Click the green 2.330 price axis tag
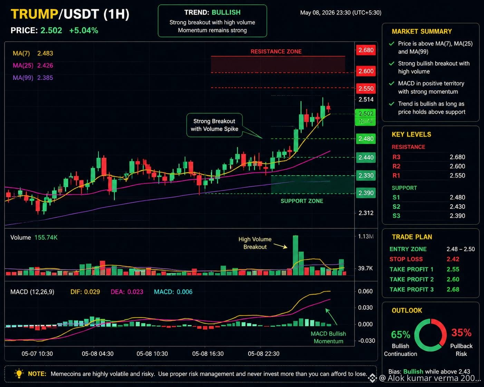 click(x=366, y=176)
